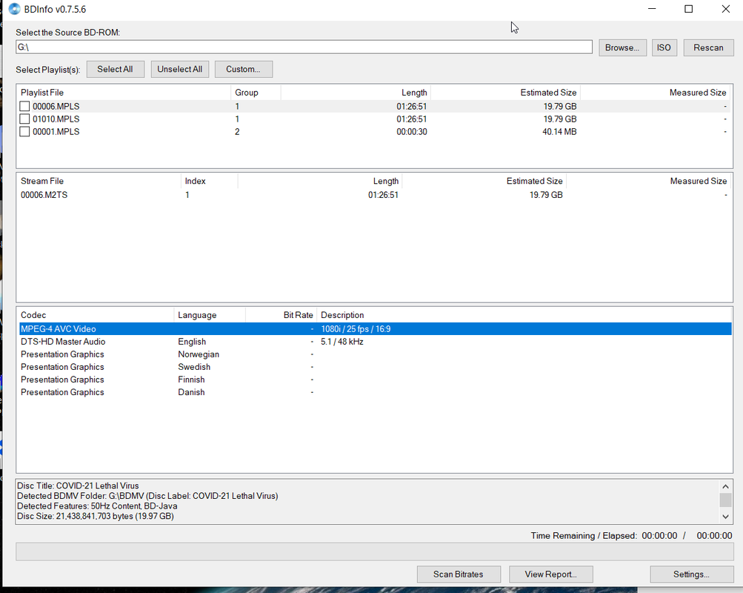Click the Disc Size line in log

[x=96, y=516]
